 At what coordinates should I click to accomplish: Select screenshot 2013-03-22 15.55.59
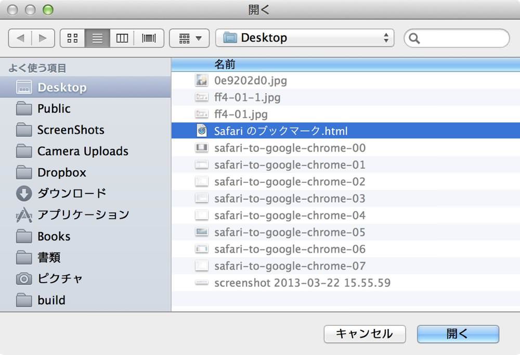[346, 283]
